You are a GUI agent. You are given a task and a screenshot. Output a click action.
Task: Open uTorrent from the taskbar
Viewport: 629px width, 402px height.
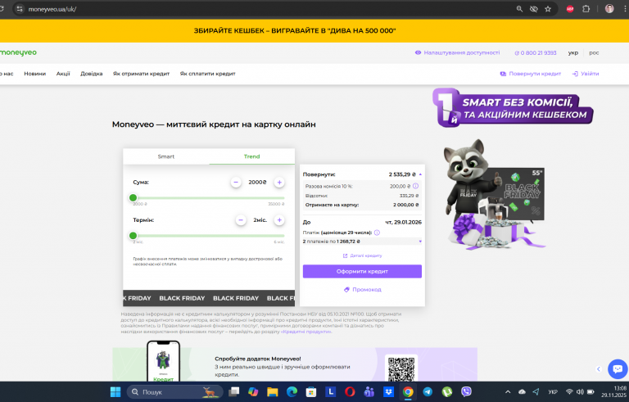[447, 392]
